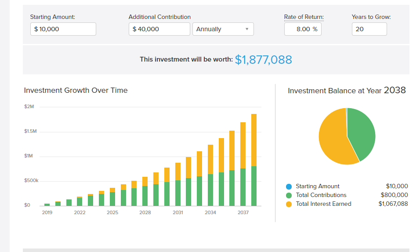Click the 2019 x-axis label

[x=47, y=212]
